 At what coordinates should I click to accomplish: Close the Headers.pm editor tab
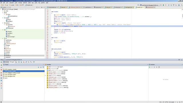[x=144, y=7]
